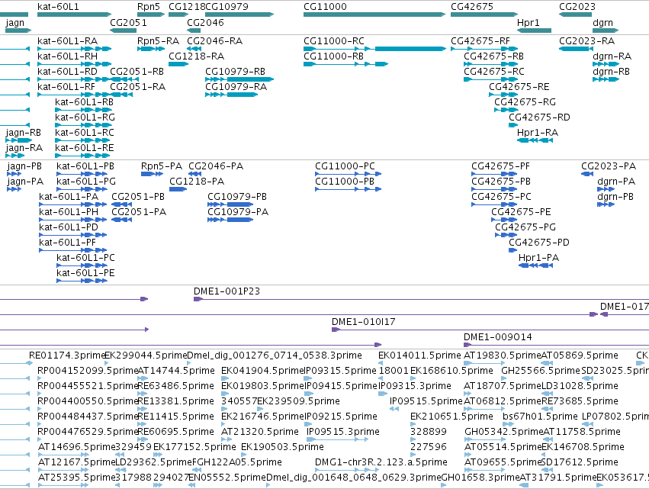Click transcript CG2023-RA

575,49
